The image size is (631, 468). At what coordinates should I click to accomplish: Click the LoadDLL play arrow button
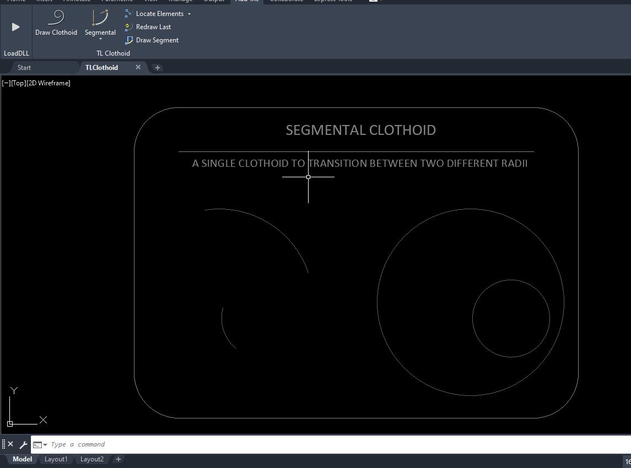[15, 27]
